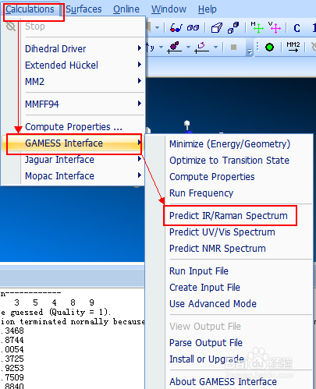Select Run Frequency
The height and width of the screenshot is (389, 316).
[201, 193]
